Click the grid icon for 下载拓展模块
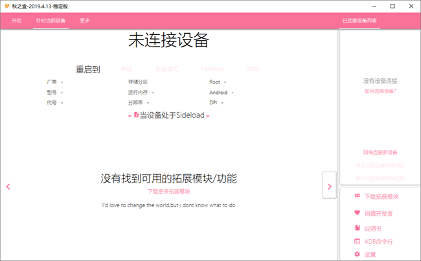Screen dimensions: 421x261 [358, 196]
